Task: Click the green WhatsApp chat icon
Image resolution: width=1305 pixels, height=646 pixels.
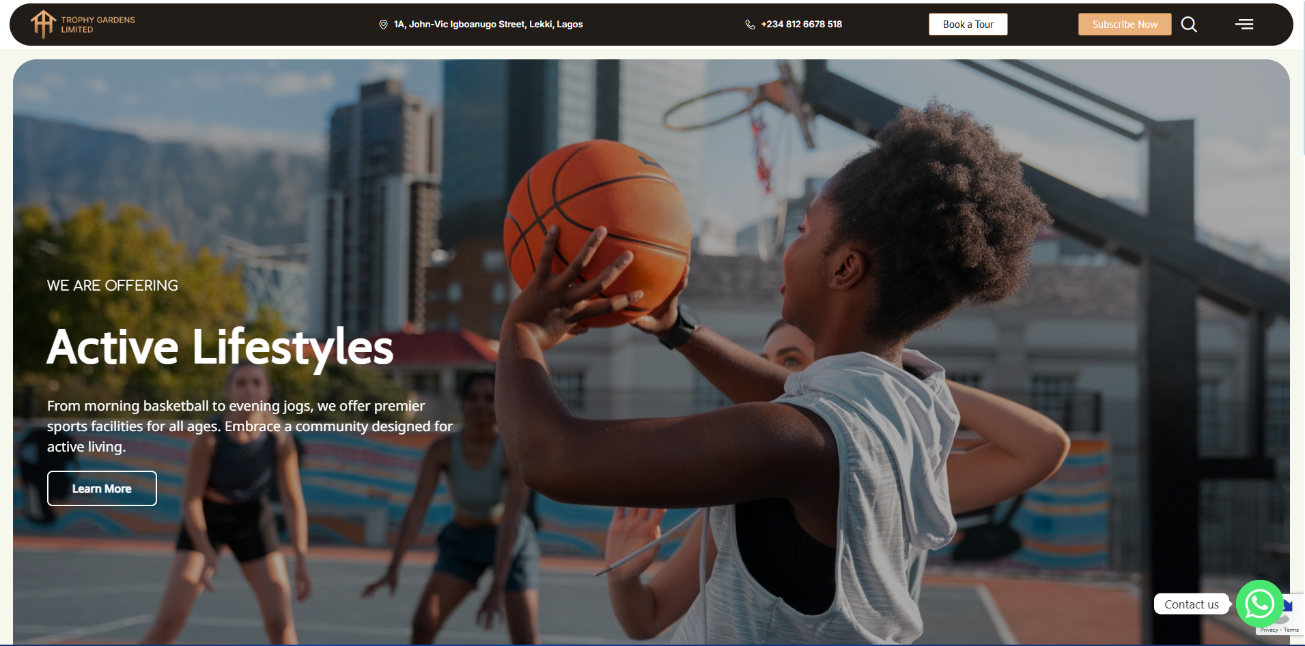Action: coord(1259,604)
